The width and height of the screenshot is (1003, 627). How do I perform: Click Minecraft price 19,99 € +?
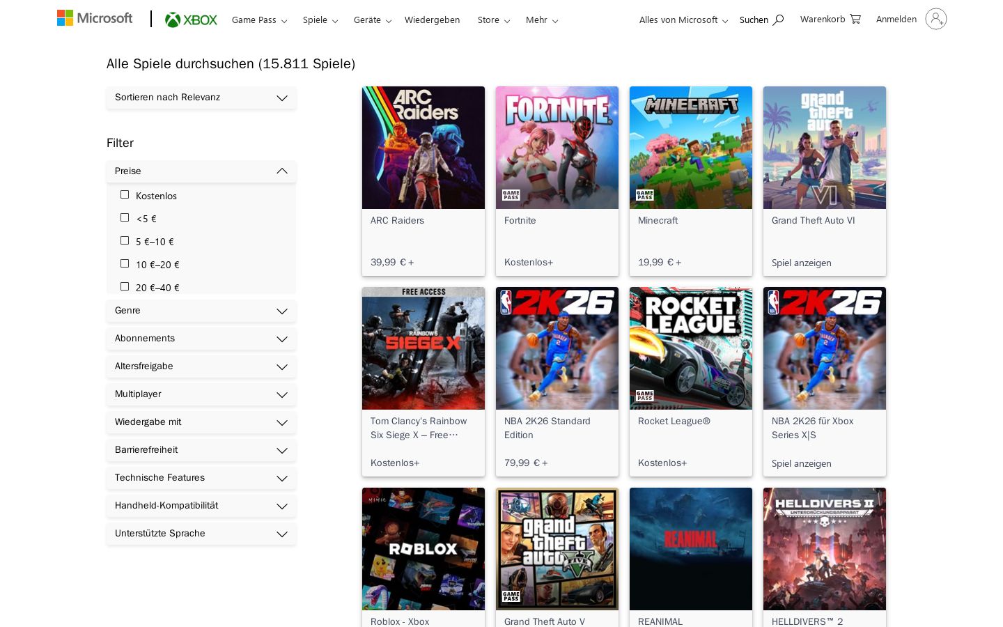pyautogui.click(x=660, y=263)
